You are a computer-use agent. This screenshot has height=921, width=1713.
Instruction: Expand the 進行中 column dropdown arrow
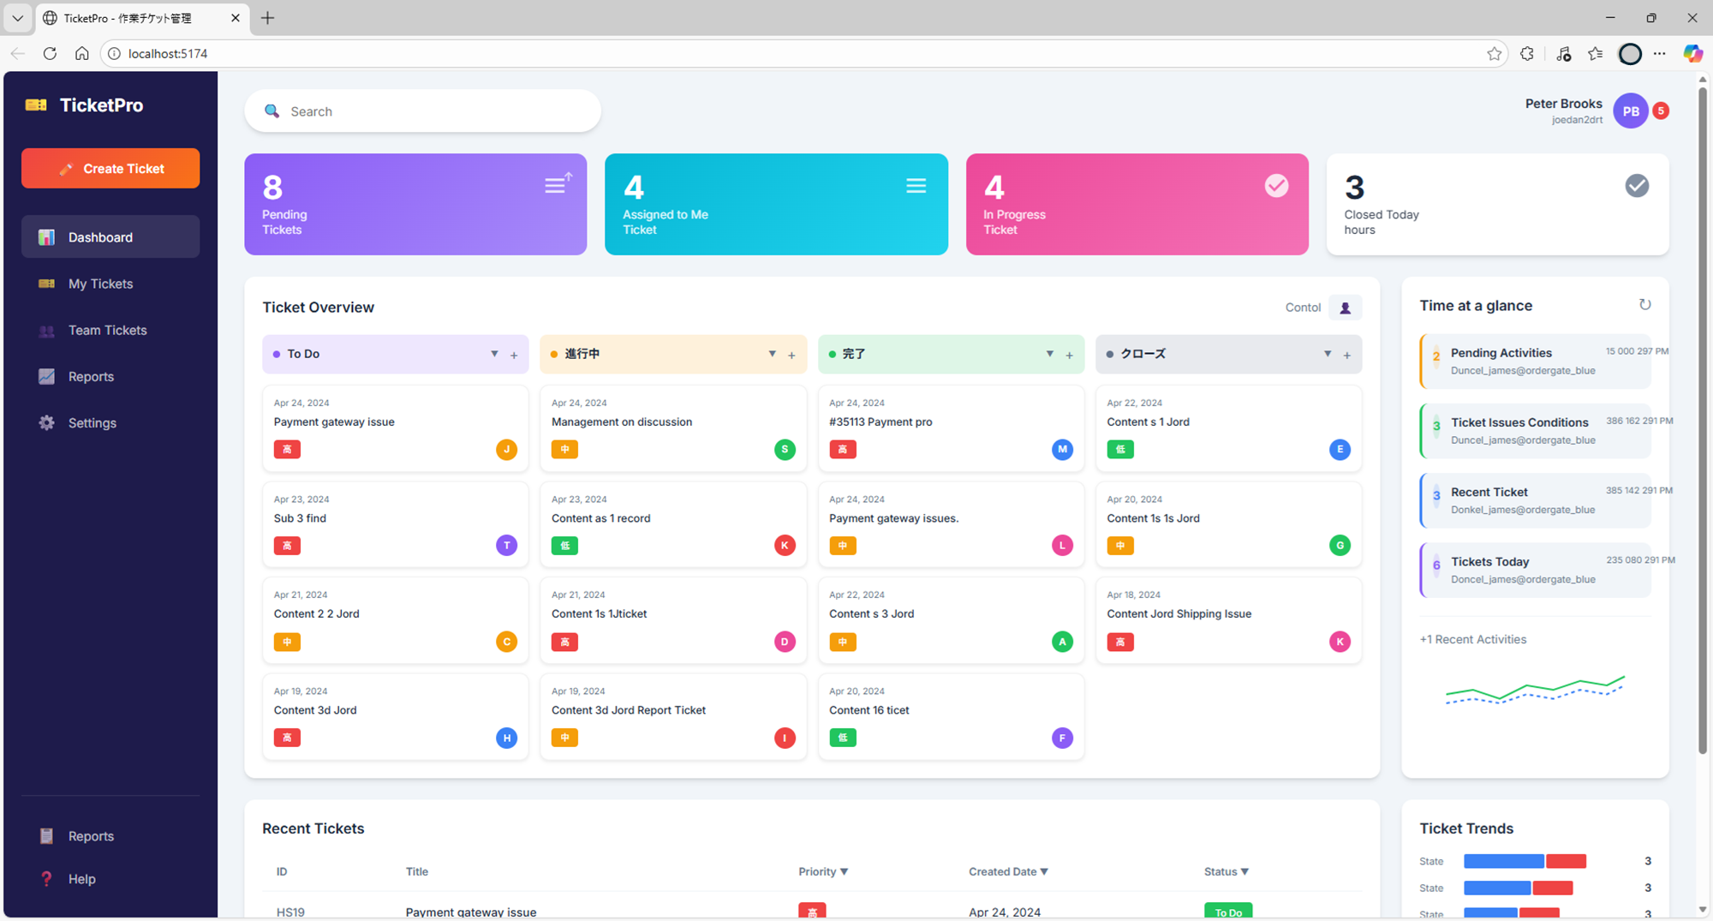(772, 354)
